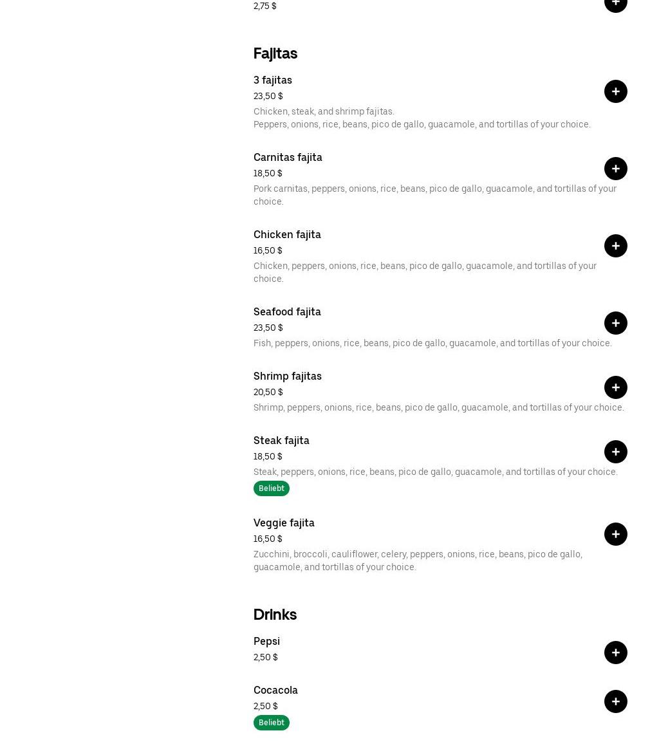Add 3 fajitas to the cart

click(x=615, y=91)
